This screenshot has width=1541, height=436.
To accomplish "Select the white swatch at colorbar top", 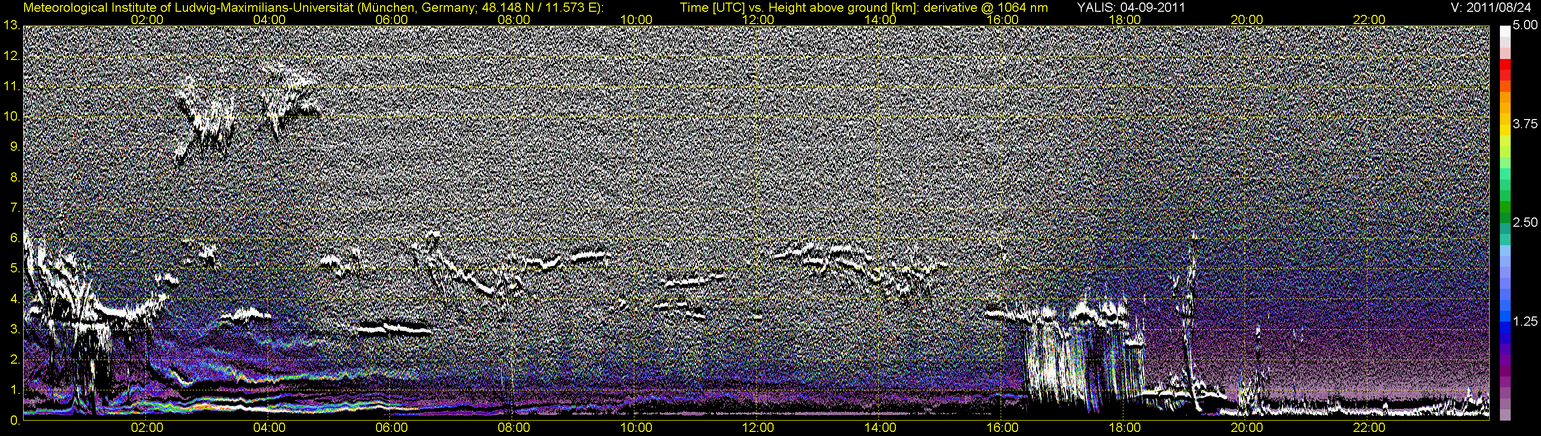I will pyautogui.click(x=1505, y=32).
